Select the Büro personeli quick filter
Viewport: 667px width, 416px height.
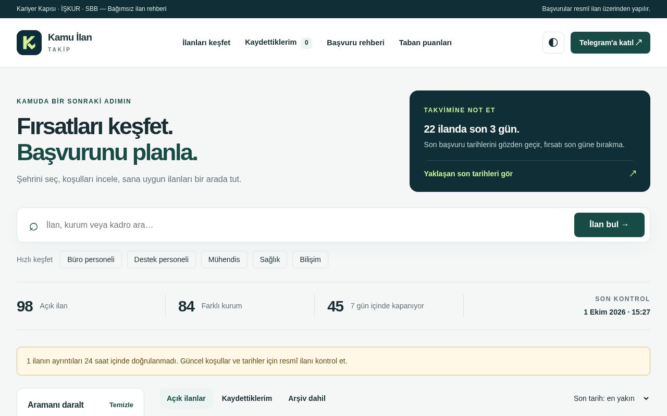(91, 259)
